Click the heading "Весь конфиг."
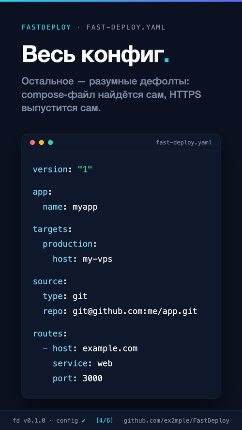 click(x=95, y=54)
